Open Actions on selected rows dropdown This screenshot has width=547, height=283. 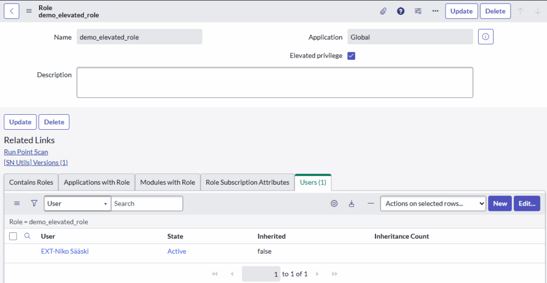click(x=433, y=203)
